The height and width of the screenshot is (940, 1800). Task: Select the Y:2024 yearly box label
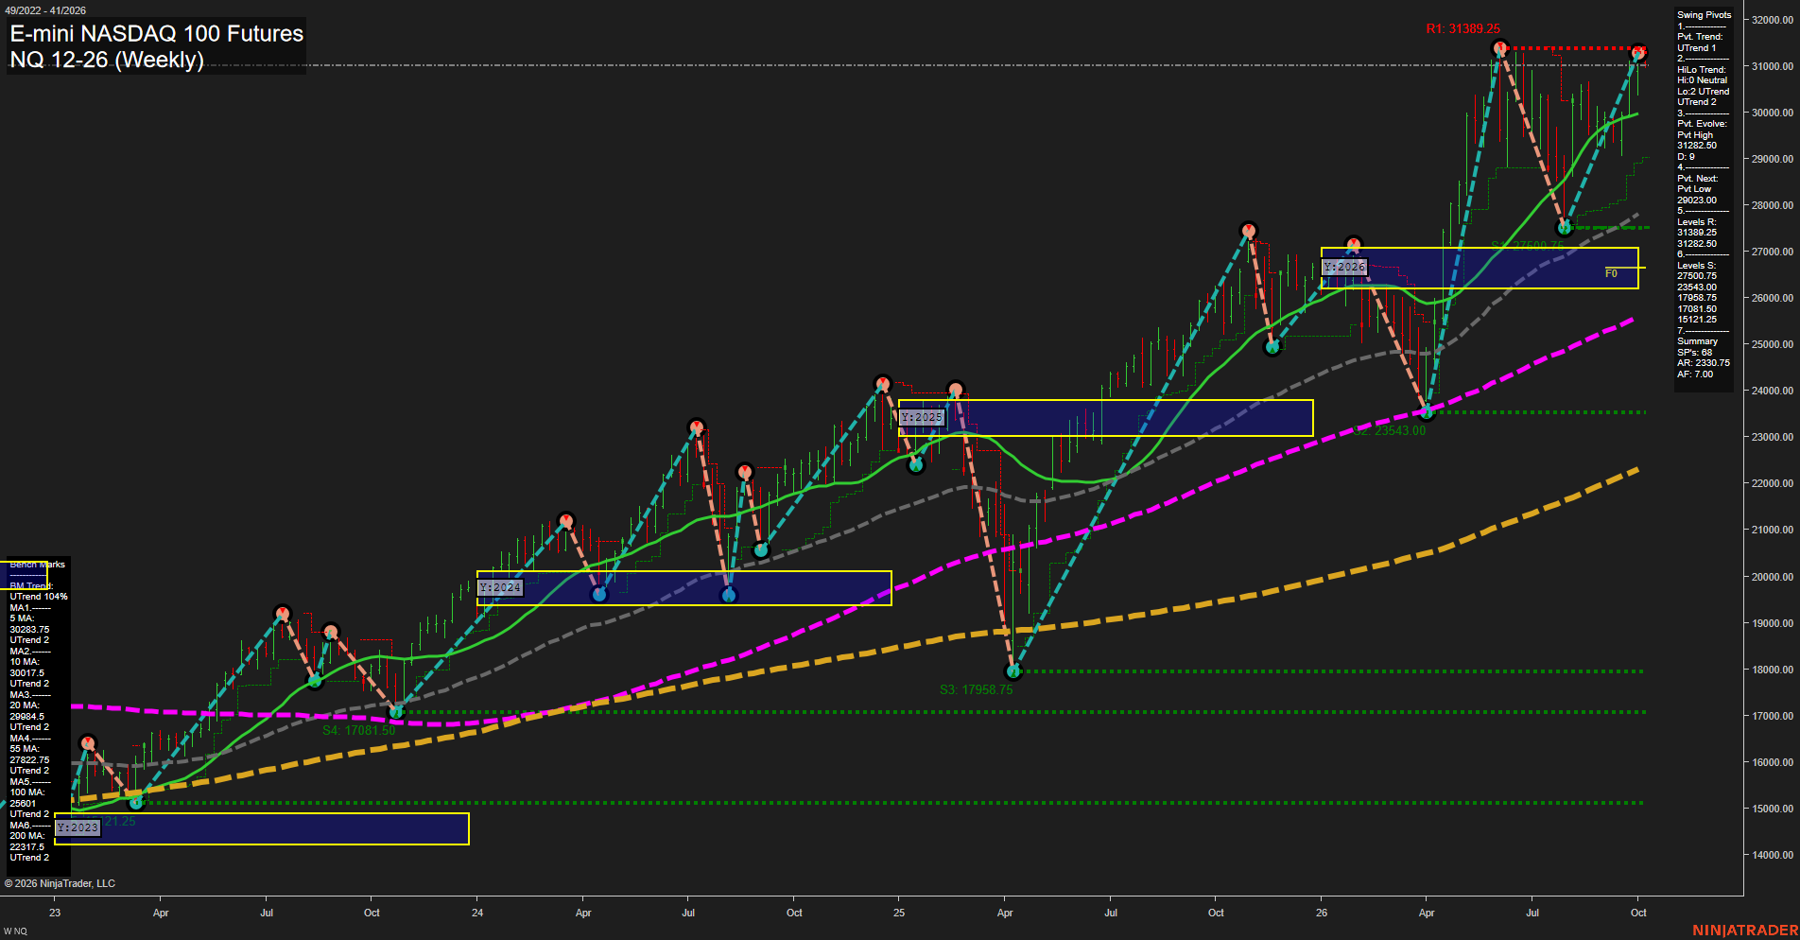tap(499, 587)
